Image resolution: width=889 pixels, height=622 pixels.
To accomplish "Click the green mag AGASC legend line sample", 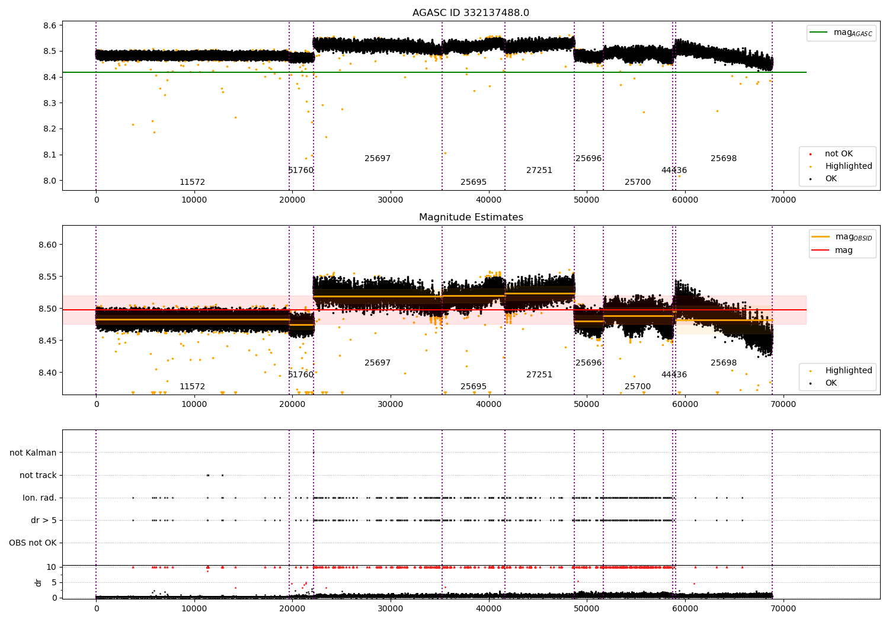I will coord(820,33).
